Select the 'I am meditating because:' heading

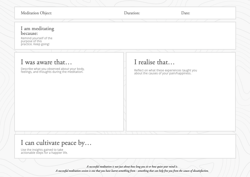(x=37, y=31)
